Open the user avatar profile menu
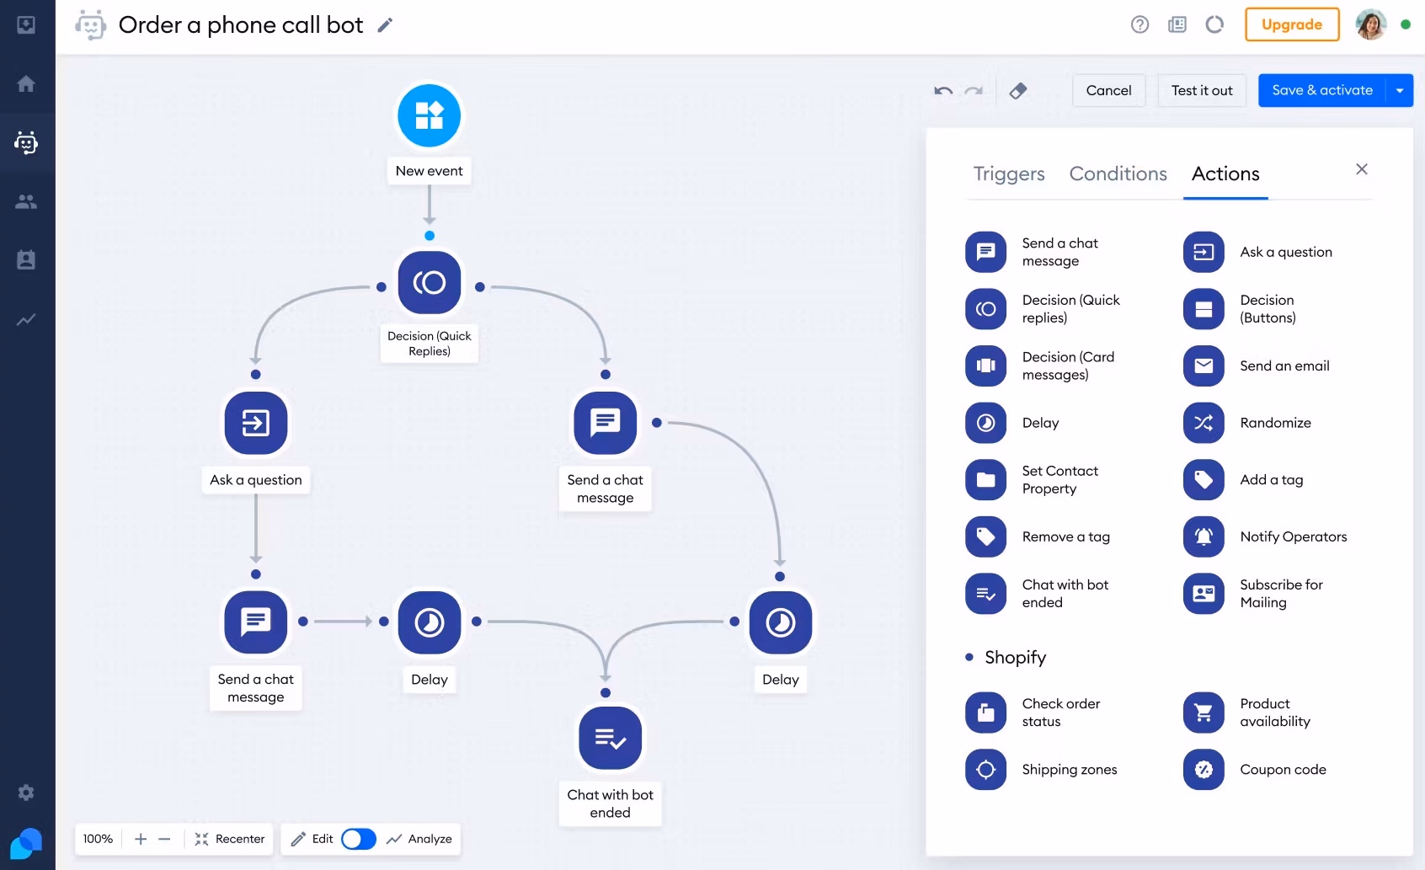This screenshot has width=1425, height=870. coord(1370,24)
